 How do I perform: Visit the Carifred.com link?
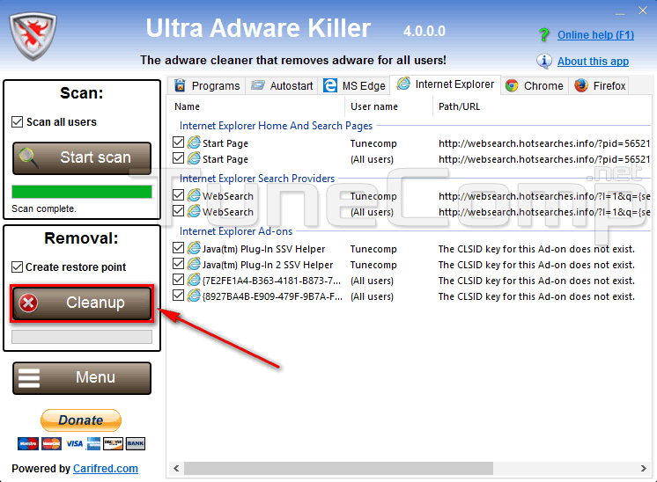(x=106, y=468)
